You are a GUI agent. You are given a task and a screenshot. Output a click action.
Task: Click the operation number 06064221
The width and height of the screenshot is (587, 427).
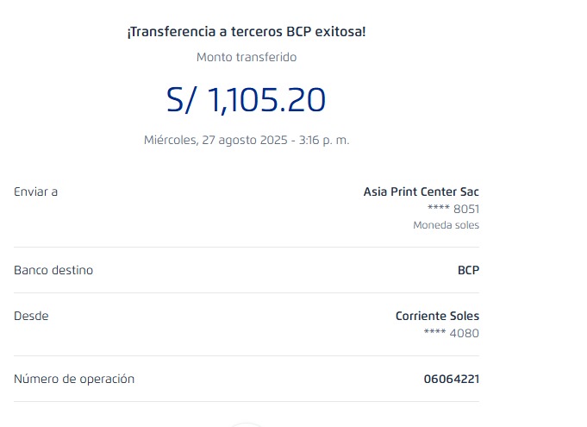click(x=452, y=379)
